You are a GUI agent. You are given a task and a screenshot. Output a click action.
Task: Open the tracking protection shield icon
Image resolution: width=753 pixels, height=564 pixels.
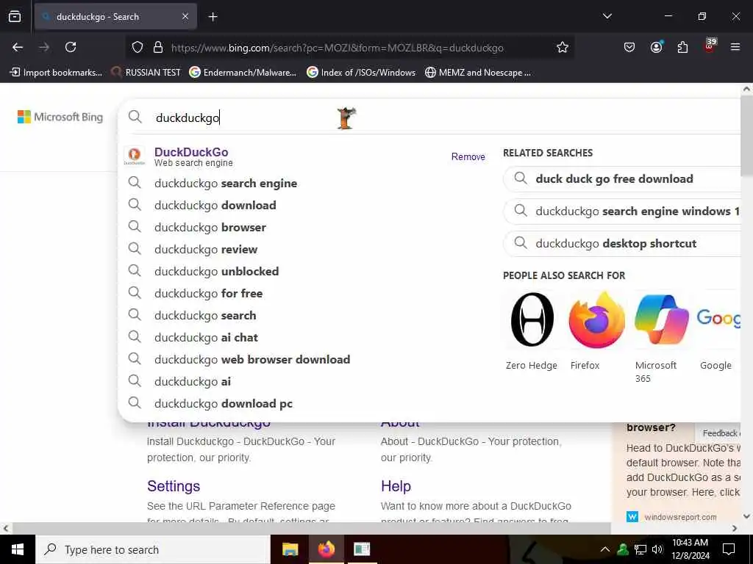coord(138,48)
